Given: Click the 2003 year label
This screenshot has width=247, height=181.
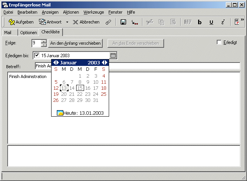Looking at the screenshot, I should click(94, 62).
